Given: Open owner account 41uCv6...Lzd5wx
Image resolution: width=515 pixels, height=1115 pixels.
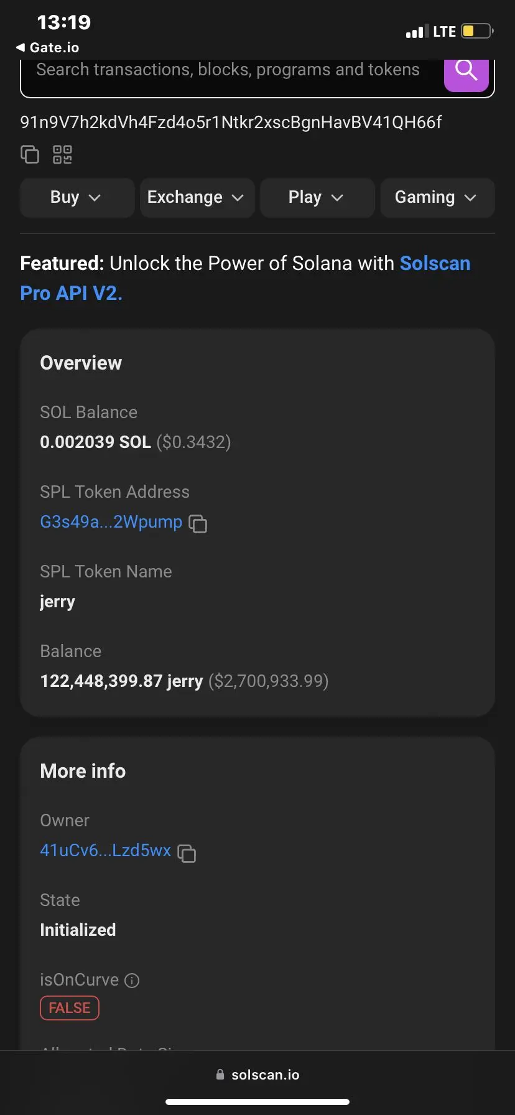Looking at the screenshot, I should click(105, 851).
